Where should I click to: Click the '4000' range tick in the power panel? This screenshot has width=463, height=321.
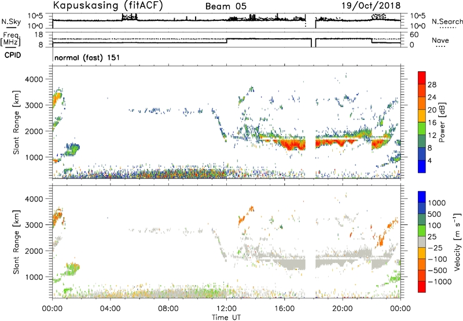coord(35,79)
